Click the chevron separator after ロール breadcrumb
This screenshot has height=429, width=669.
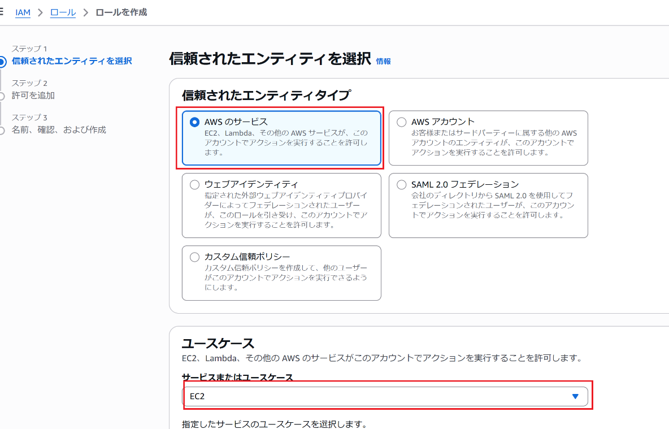(x=86, y=12)
